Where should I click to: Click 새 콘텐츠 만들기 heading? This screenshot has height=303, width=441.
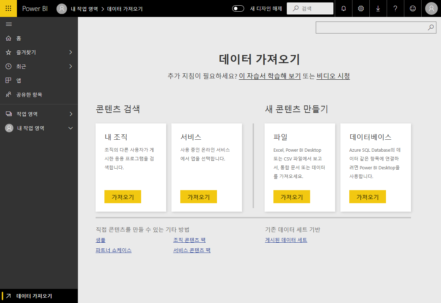coord(297,109)
